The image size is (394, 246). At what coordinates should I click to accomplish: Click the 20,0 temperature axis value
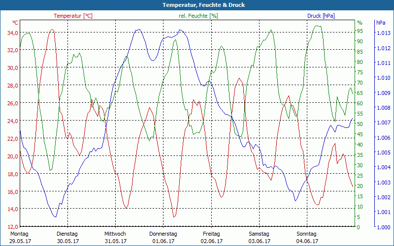[13, 156]
